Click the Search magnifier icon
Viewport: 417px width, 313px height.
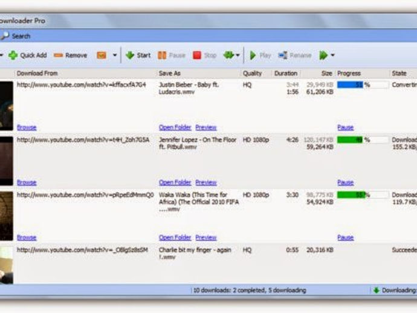pos(4,36)
